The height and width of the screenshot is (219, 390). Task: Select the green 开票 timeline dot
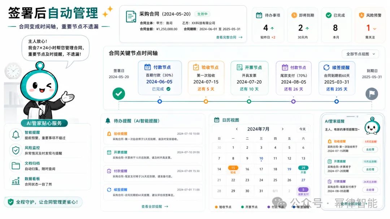249,101
